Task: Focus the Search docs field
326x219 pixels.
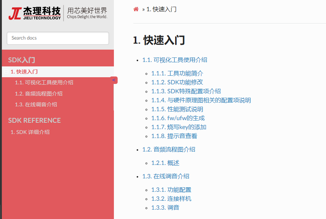Action: point(58,38)
